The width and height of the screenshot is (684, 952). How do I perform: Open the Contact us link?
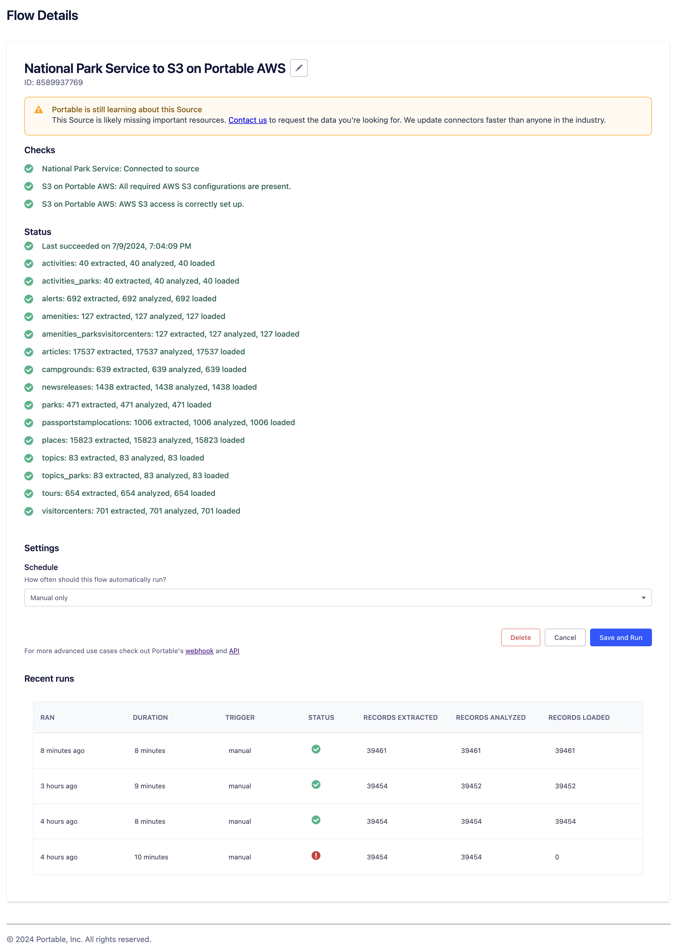coord(248,120)
